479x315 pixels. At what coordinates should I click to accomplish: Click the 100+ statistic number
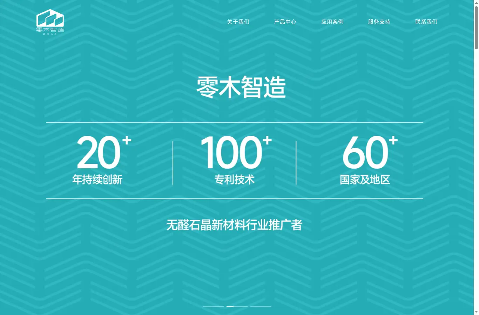pos(236,152)
